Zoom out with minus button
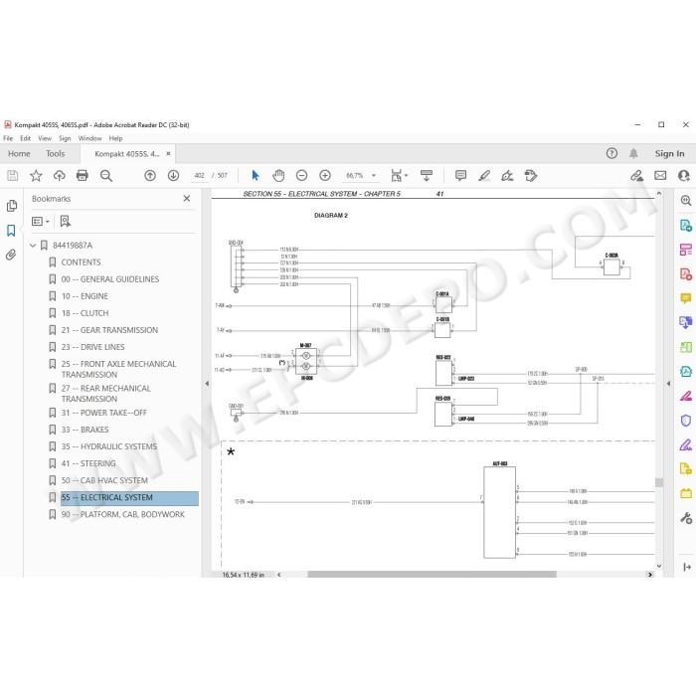 (302, 176)
